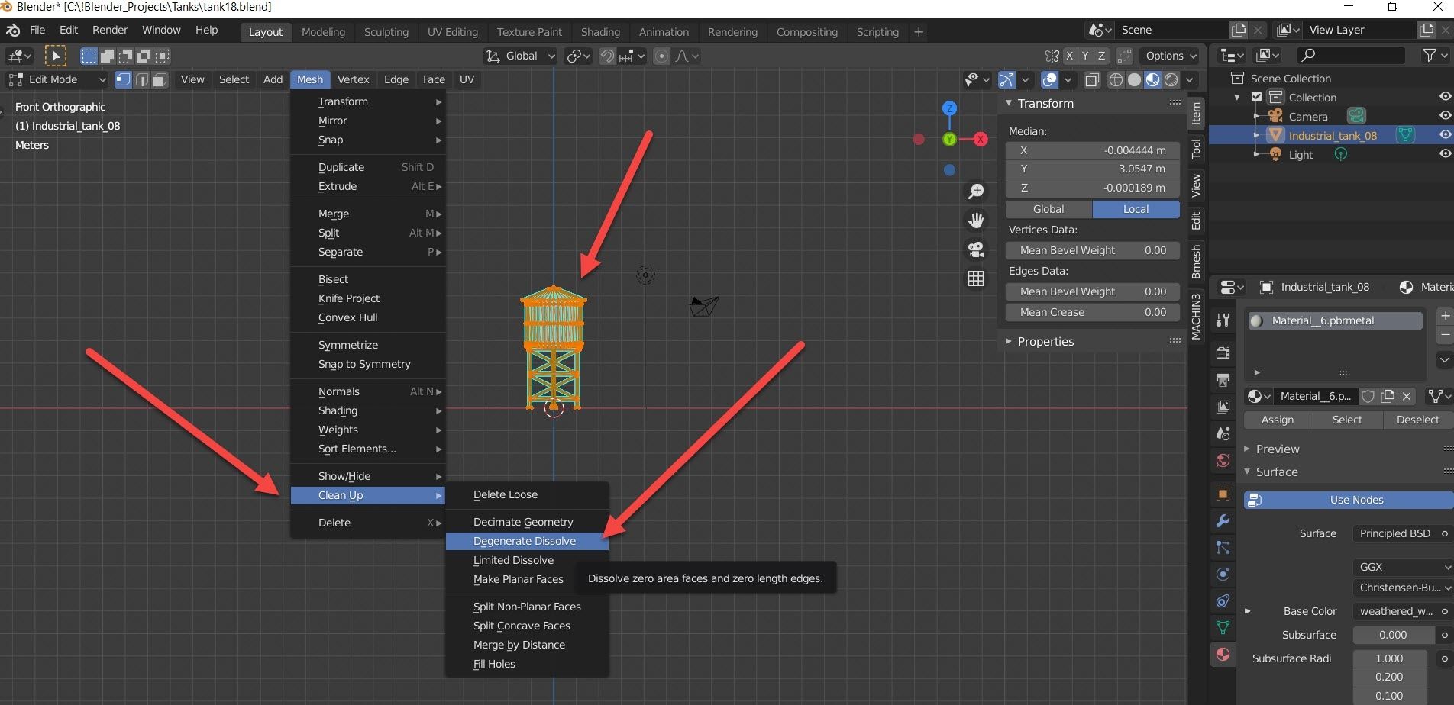Switch to orthographic grid view icon
Viewport: 1454px width, 705px height.
pos(975,279)
